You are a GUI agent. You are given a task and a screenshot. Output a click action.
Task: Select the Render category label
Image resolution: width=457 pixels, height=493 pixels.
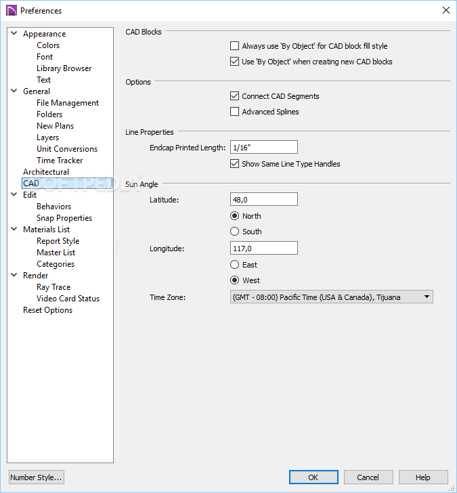(x=35, y=276)
